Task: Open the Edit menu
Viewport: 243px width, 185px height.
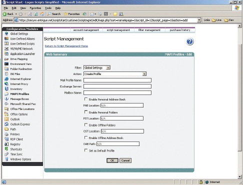Action: click(14, 8)
